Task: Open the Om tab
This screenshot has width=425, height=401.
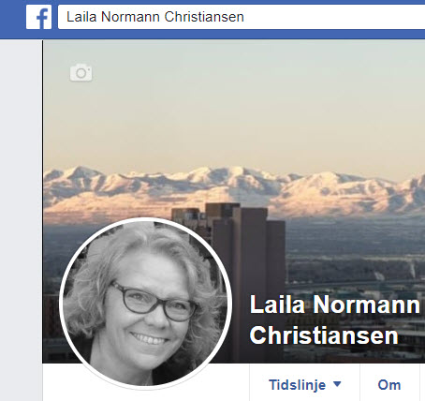Action: [x=389, y=383]
